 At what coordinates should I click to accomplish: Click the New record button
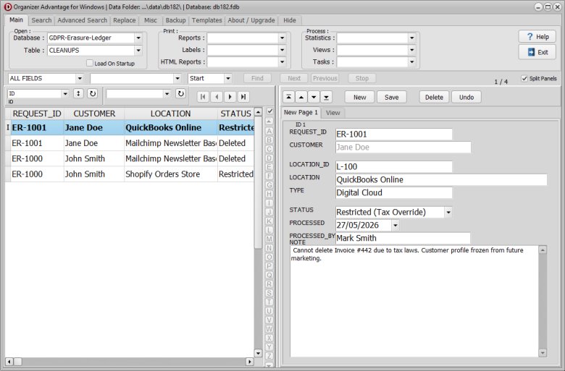click(x=359, y=97)
